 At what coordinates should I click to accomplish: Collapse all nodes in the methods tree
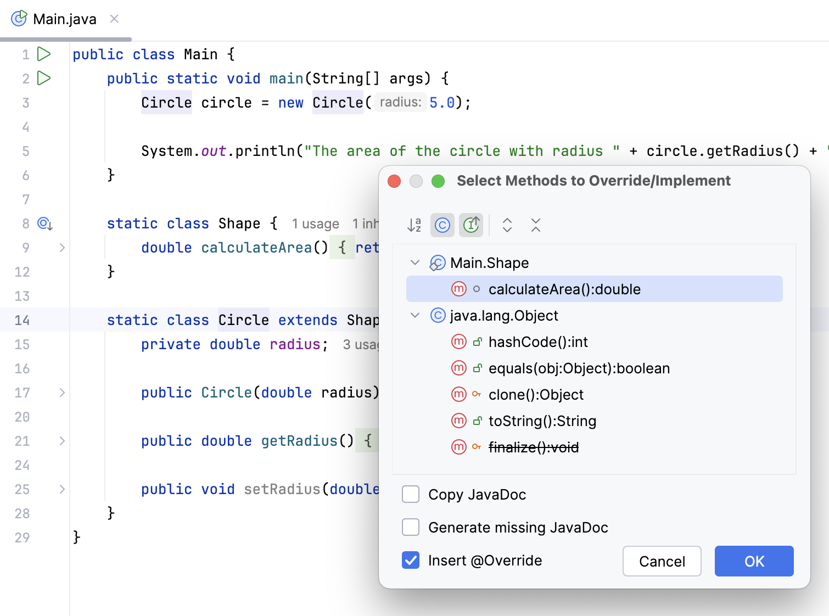(535, 225)
